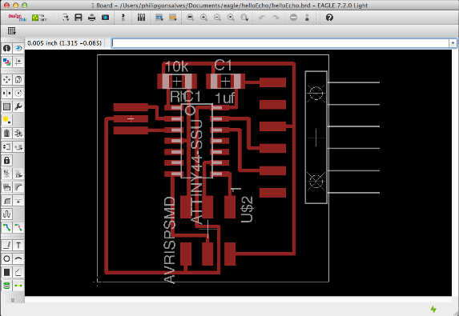
Task: Select the Mirror tool
Action: click(x=6, y=93)
